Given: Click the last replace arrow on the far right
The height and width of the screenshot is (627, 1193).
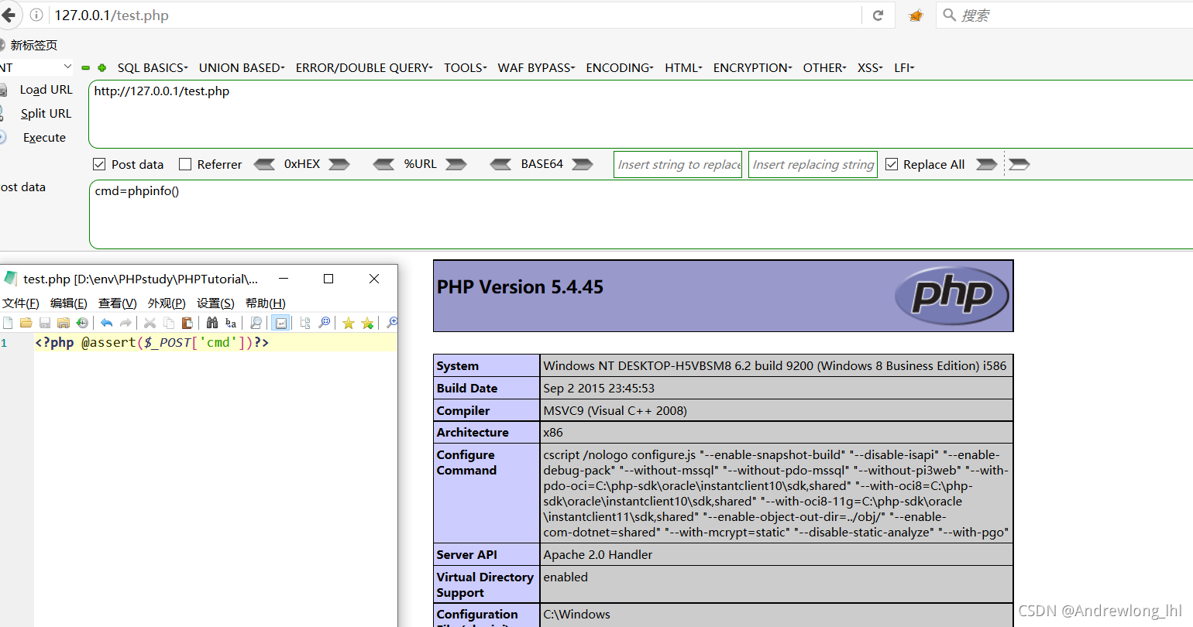Looking at the screenshot, I should [x=1019, y=164].
